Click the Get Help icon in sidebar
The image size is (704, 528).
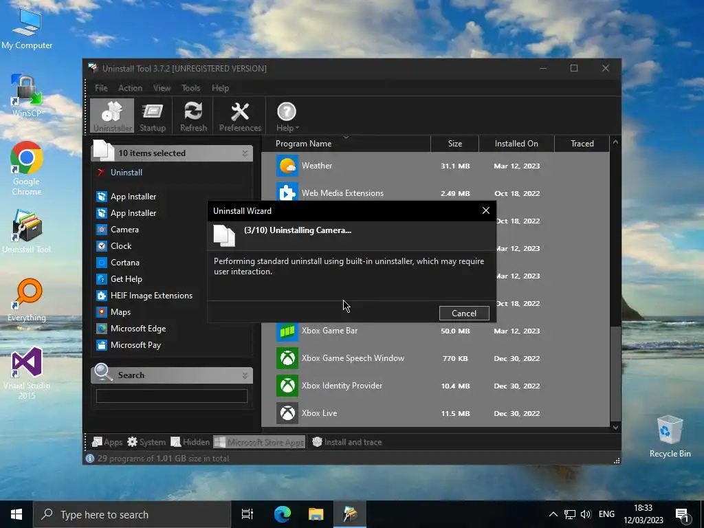pos(102,279)
